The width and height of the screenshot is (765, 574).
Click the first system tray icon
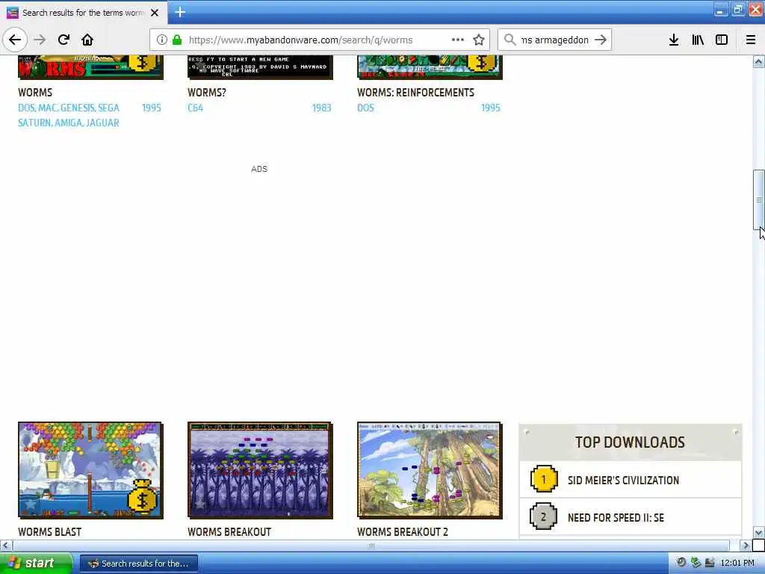[681, 563]
